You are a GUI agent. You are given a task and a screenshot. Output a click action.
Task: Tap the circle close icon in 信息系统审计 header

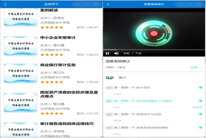pos(198,4)
